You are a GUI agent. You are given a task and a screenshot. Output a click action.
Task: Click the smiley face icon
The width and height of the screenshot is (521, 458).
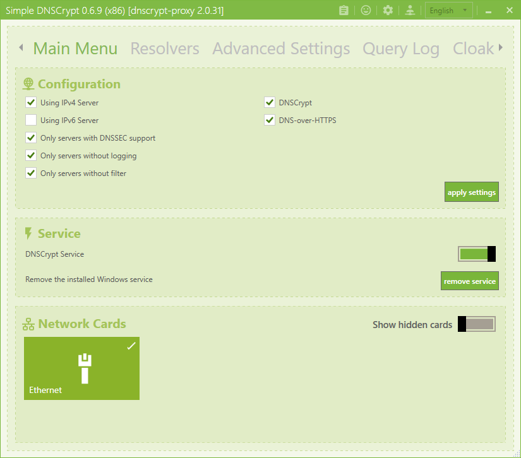[366, 10]
